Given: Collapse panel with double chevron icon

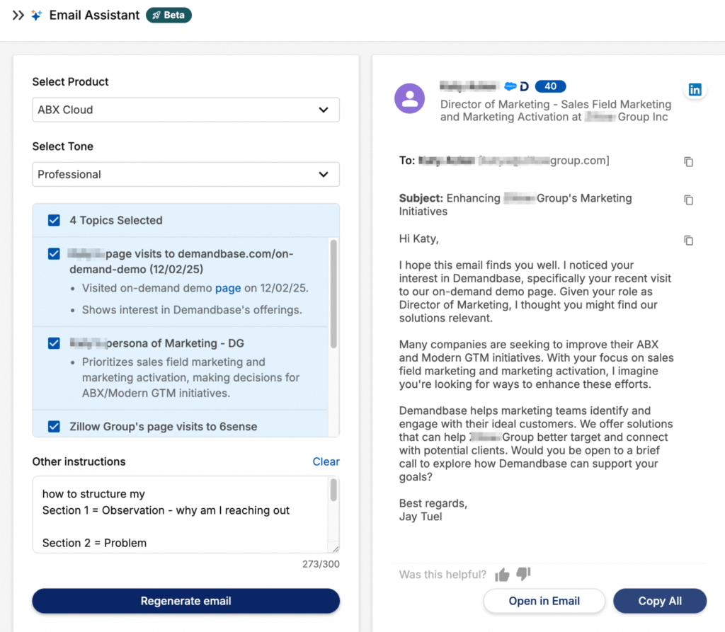Looking at the screenshot, I should click(x=18, y=15).
